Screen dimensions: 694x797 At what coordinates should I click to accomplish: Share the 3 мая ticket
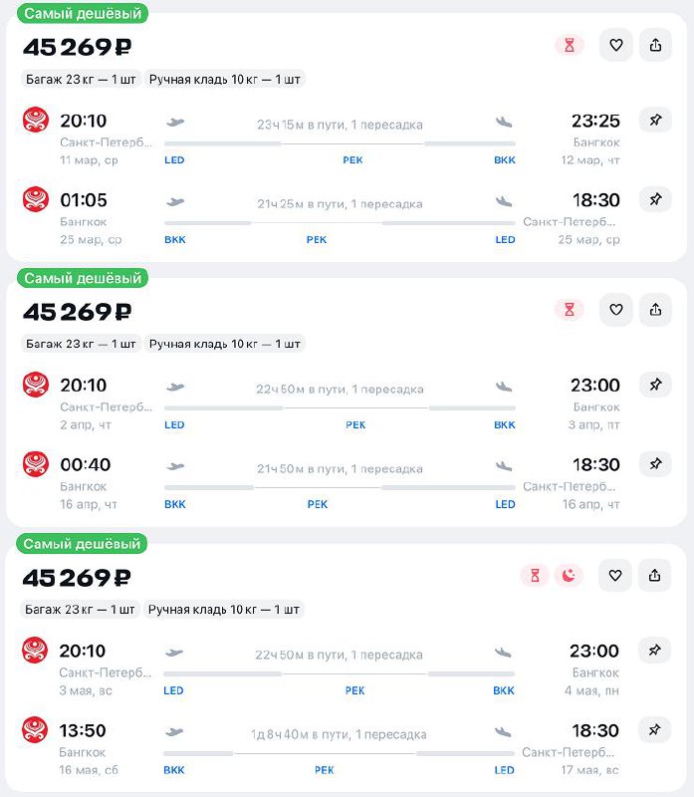[655, 575]
